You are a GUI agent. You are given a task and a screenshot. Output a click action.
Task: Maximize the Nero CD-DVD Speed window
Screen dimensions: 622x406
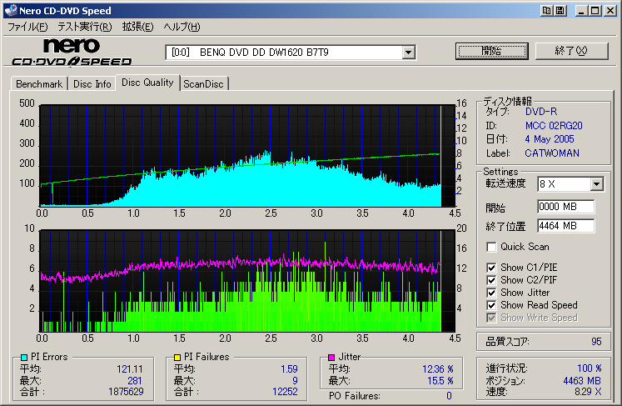[x=595, y=11]
